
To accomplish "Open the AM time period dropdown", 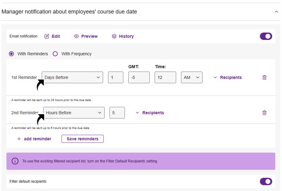I will (x=191, y=77).
